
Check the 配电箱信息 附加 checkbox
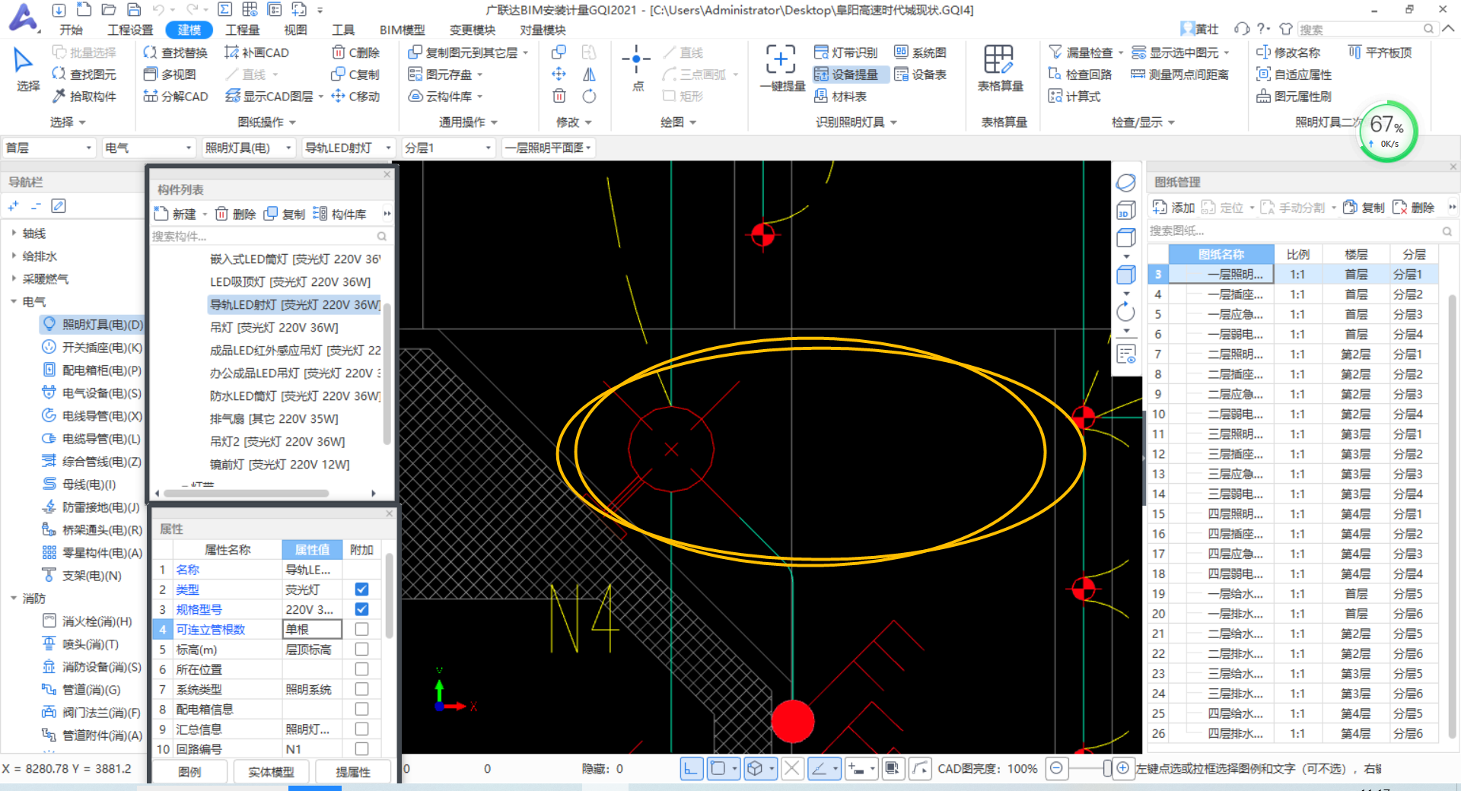coord(361,709)
